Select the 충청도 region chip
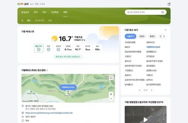 pos(152,36)
